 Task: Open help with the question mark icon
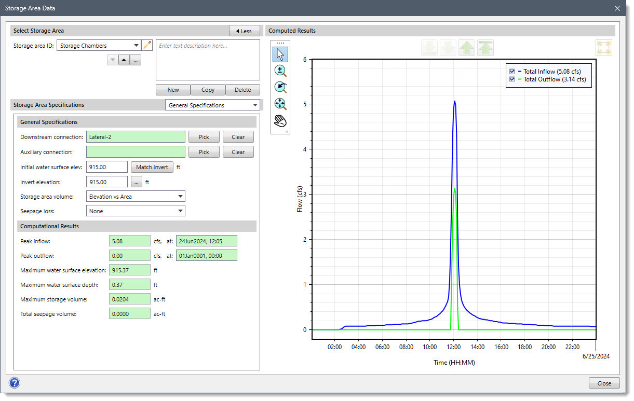[15, 383]
